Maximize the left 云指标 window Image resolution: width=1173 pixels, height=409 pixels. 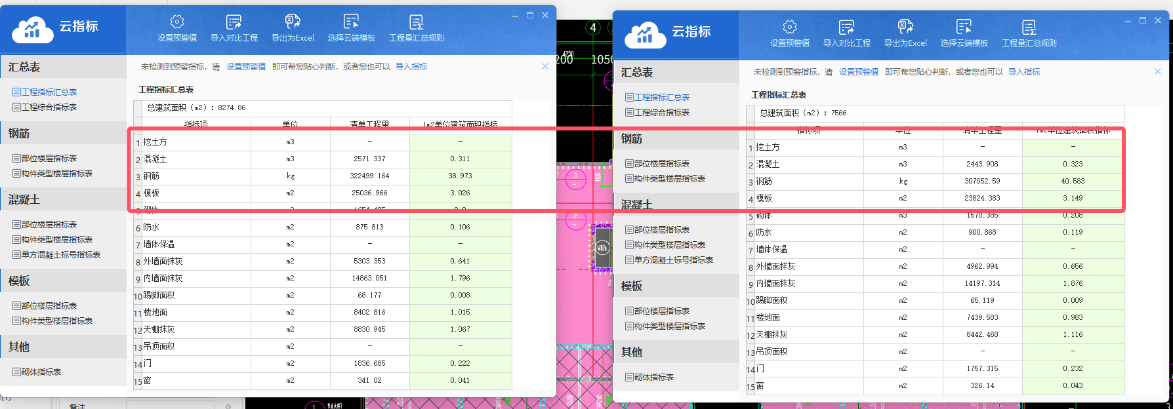click(x=530, y=15)
